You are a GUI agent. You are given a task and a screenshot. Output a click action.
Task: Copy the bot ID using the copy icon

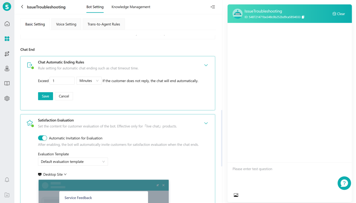pos(302,17)
